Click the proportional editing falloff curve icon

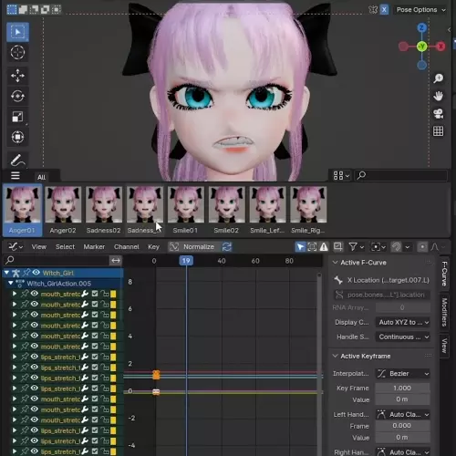coord(434,247)
